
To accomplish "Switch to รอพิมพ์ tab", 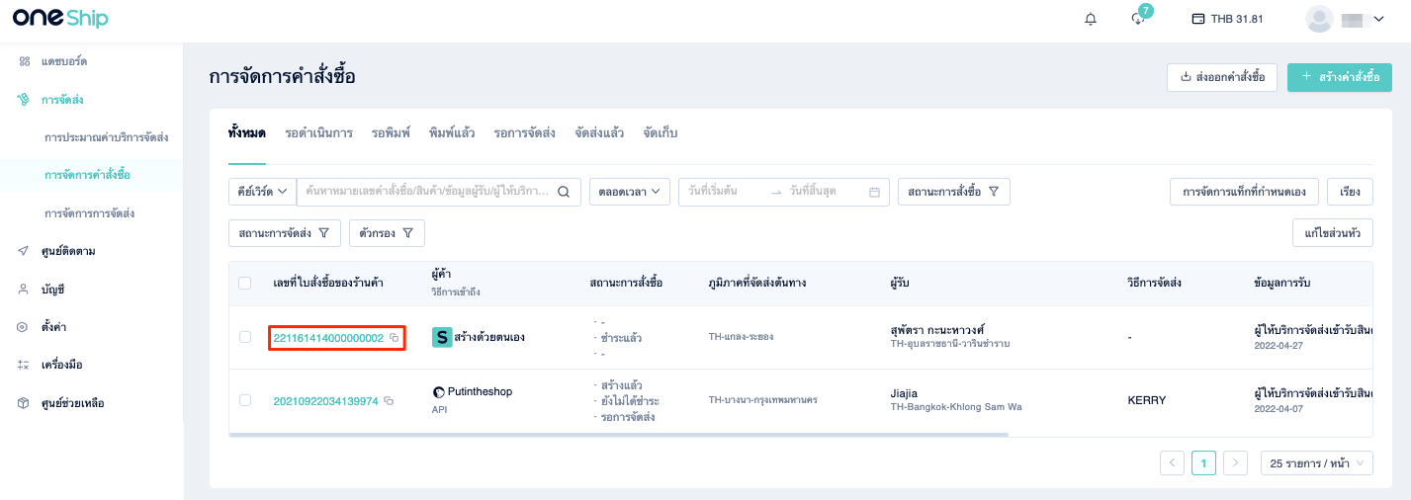I will pos(391,132).
